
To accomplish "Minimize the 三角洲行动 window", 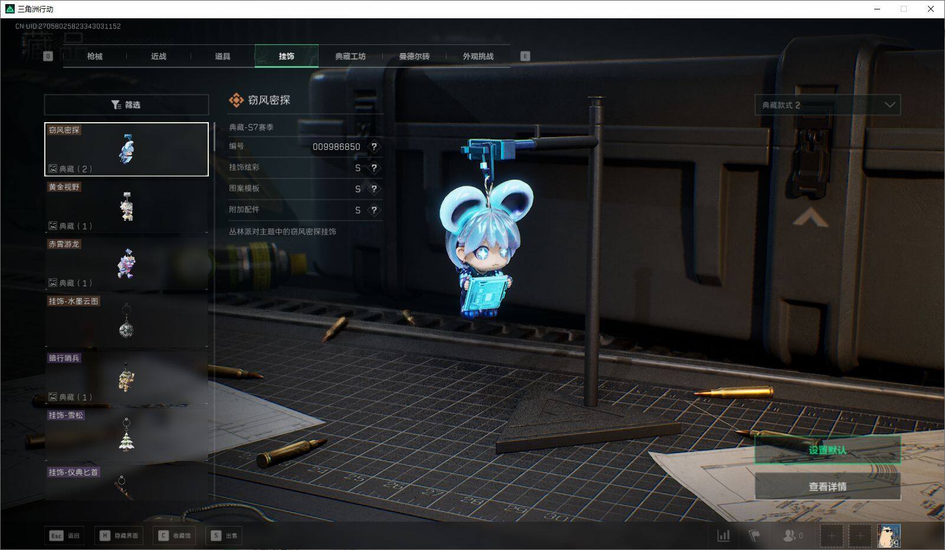I will (877, 9).
